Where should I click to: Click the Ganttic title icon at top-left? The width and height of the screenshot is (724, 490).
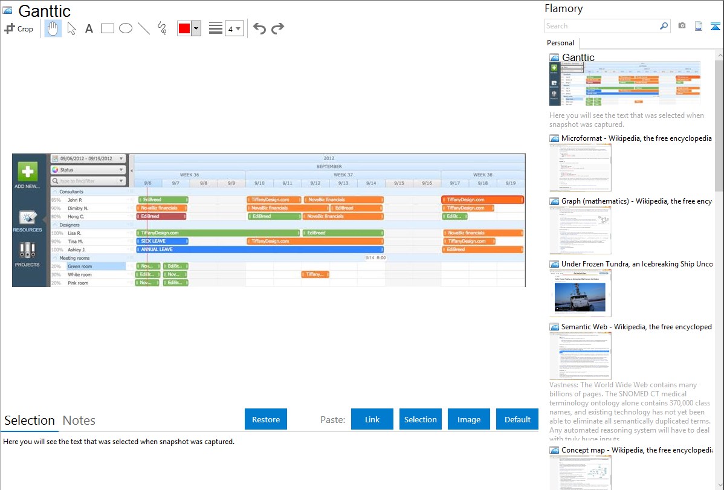pyautogui.click(x=8, y=10)
